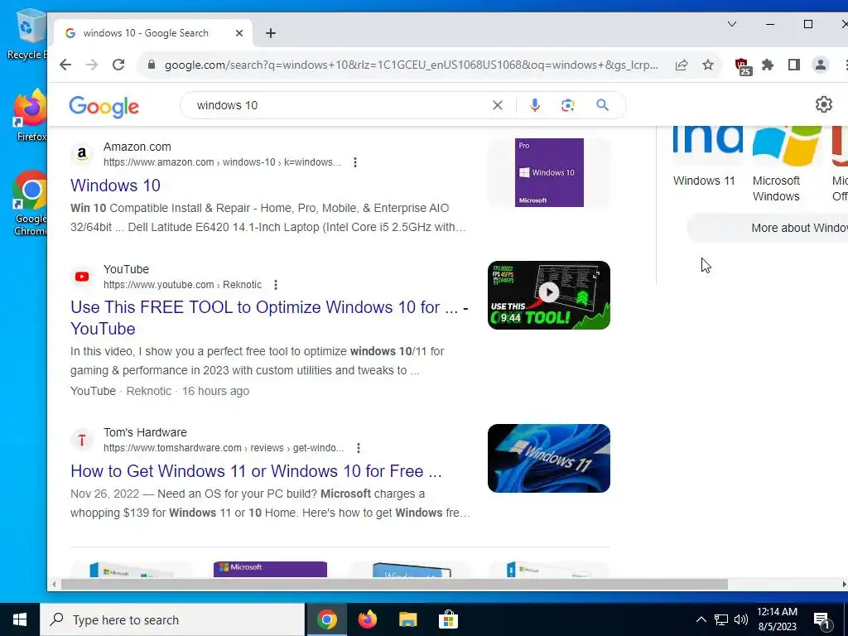Go to Google home via logo

tap(104, 106)
